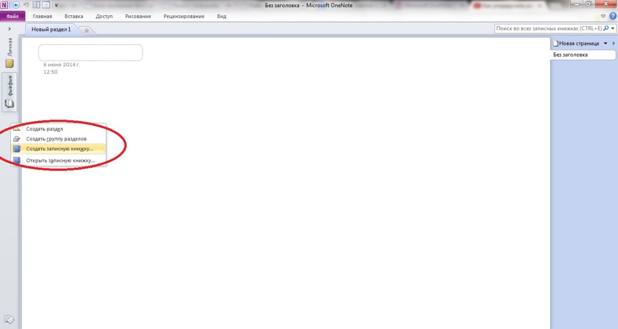Close the OneNote window
Viewport: 618px width, 329px height.
[x=606, y=4]
